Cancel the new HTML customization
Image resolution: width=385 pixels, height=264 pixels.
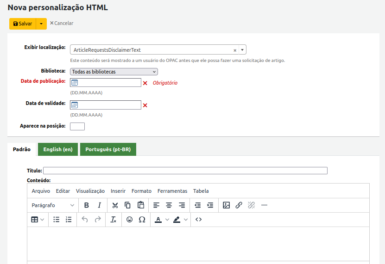coord(62,23)
